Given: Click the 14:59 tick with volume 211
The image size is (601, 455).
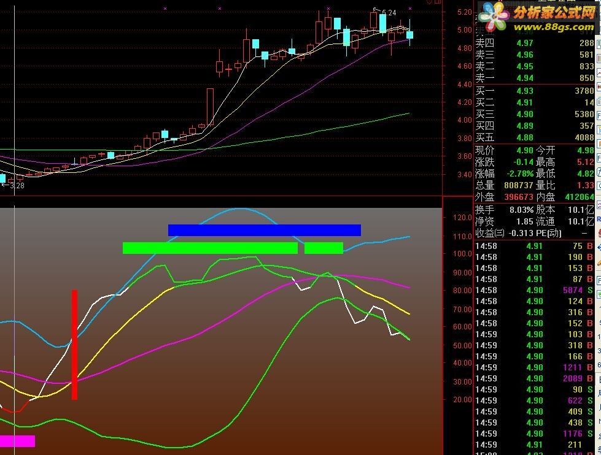Looking at the screenshot, I should coord(534,445).
